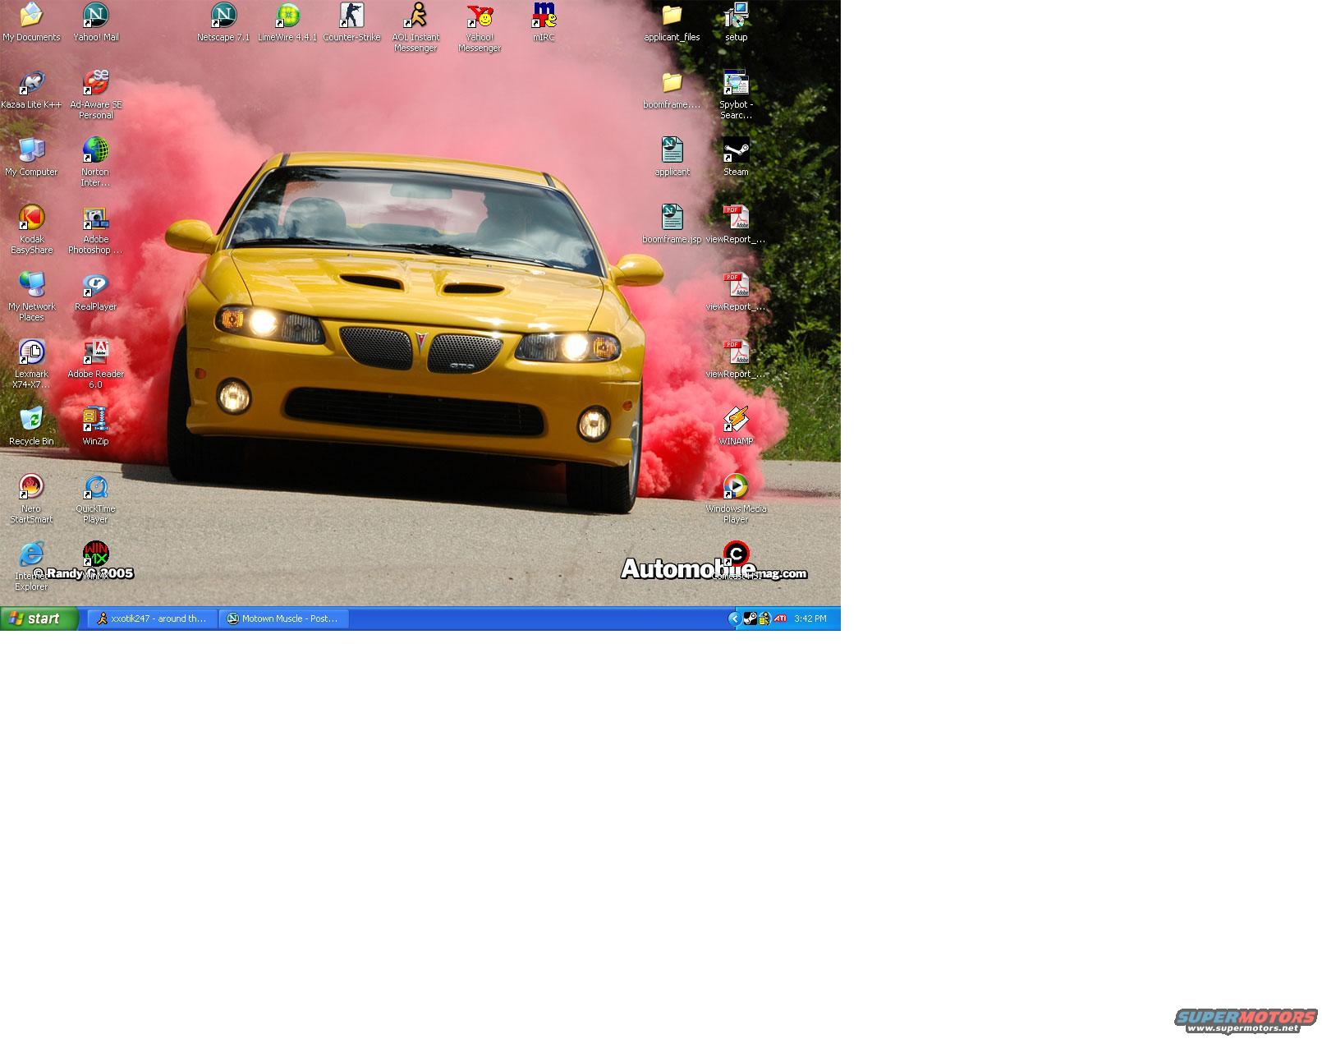Select the applicant document file icon
The width and height of the screenshot is (1322, 1039).
point(672,157)
